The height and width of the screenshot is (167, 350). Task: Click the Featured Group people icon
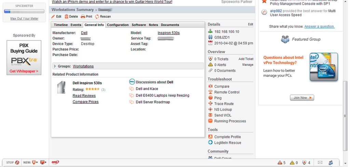point(285,39)
